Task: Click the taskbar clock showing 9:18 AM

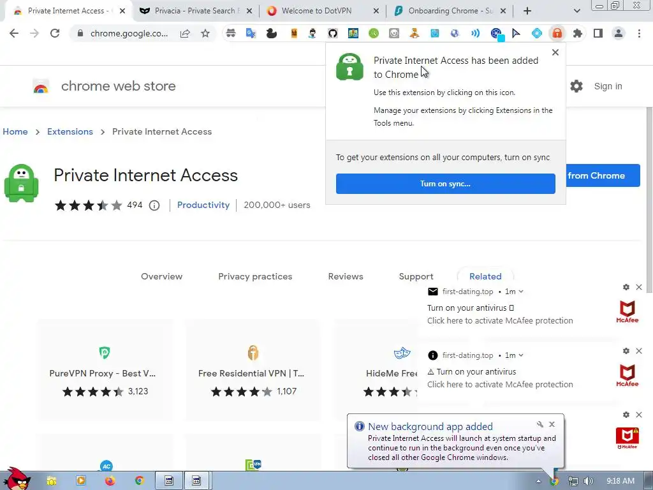Action: click(620, 481)
